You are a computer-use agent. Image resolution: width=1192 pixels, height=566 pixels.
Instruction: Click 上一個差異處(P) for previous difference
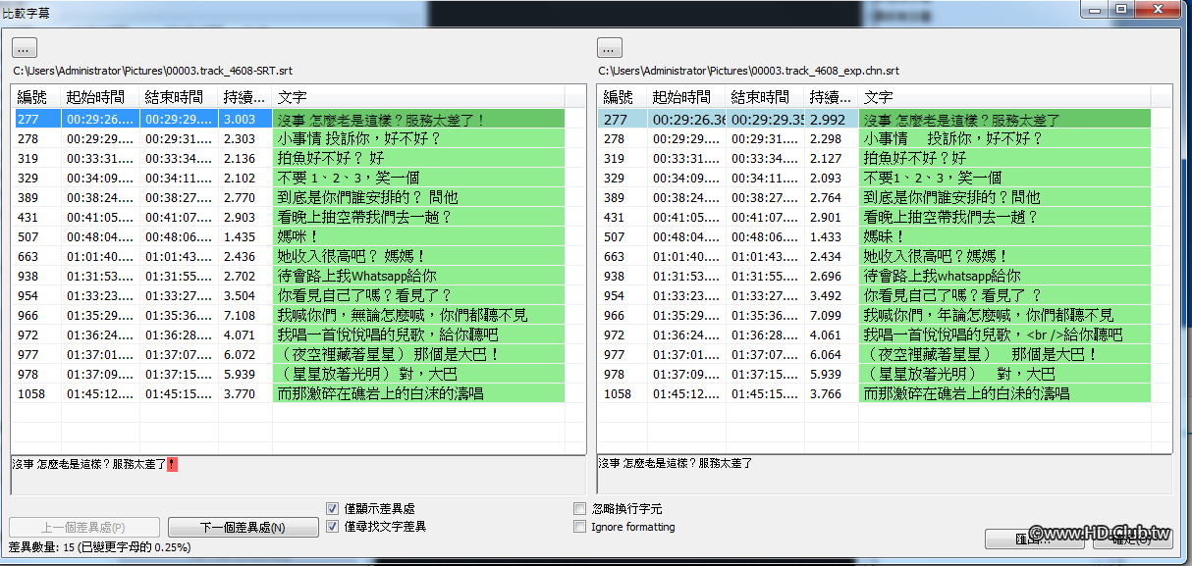[83, 526]
